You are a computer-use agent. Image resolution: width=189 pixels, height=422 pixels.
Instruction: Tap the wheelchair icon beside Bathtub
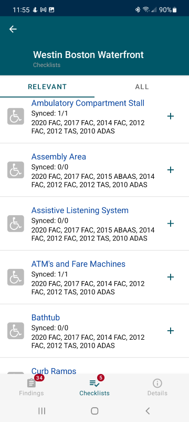[x=16, y=331]
